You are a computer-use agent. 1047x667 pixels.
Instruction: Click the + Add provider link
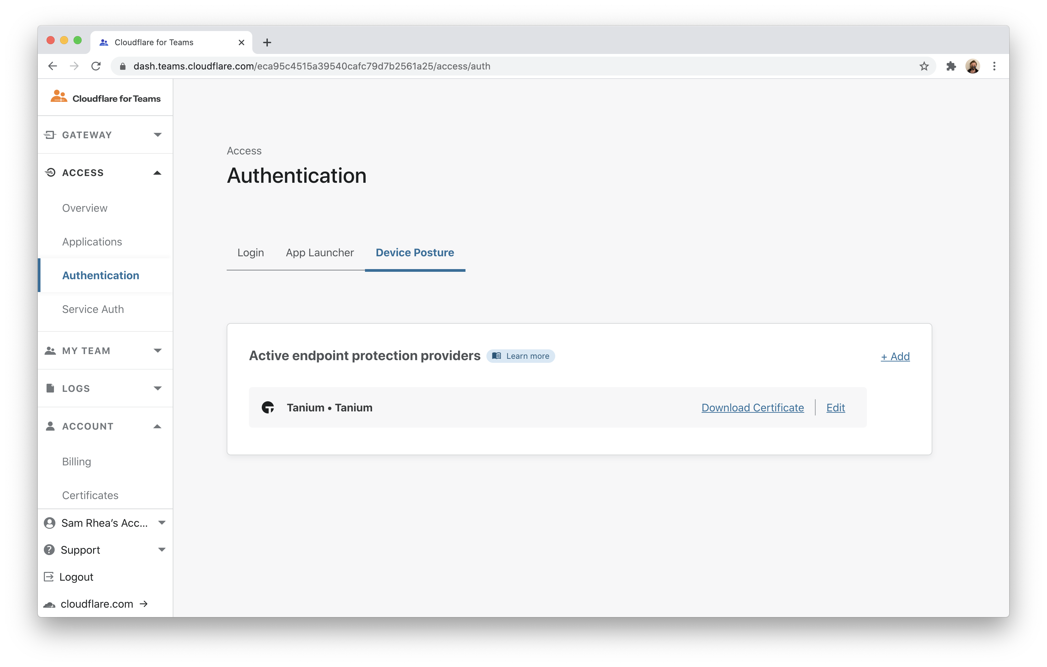[x=895, y=356]
